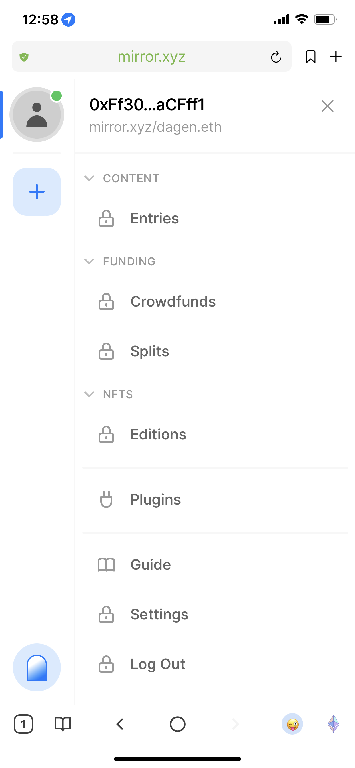Image resolution: width=355 pixels, height=768 pixels.
Task: Select the Plugins menu item
Action: pos(155,500)
